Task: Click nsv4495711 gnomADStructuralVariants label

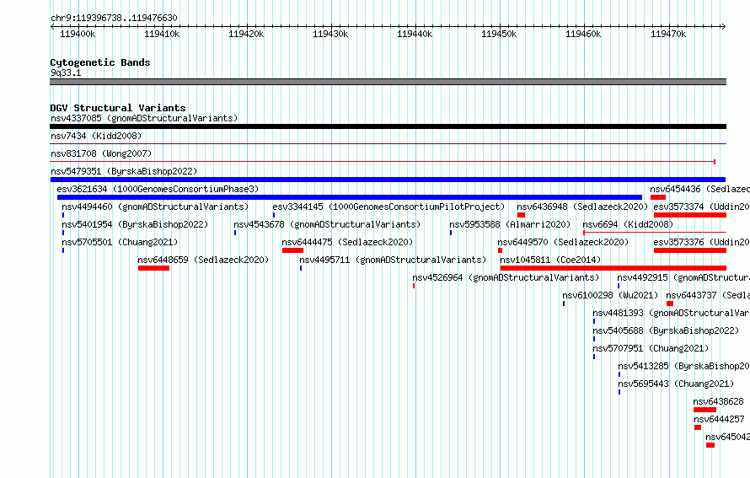Action: pos(393,260)
